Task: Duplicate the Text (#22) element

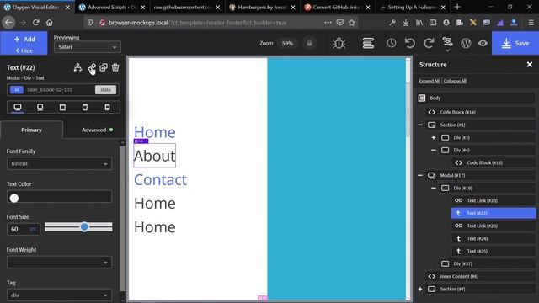Action: [x=104, y=67]
